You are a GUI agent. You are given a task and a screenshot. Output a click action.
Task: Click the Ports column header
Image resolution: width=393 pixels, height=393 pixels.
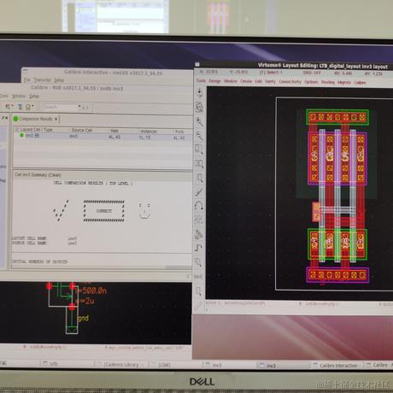click(x=179, y=132)
